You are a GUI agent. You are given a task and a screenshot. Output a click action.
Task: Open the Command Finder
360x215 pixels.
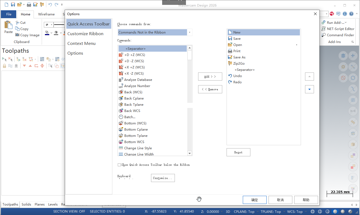[338, 35]
